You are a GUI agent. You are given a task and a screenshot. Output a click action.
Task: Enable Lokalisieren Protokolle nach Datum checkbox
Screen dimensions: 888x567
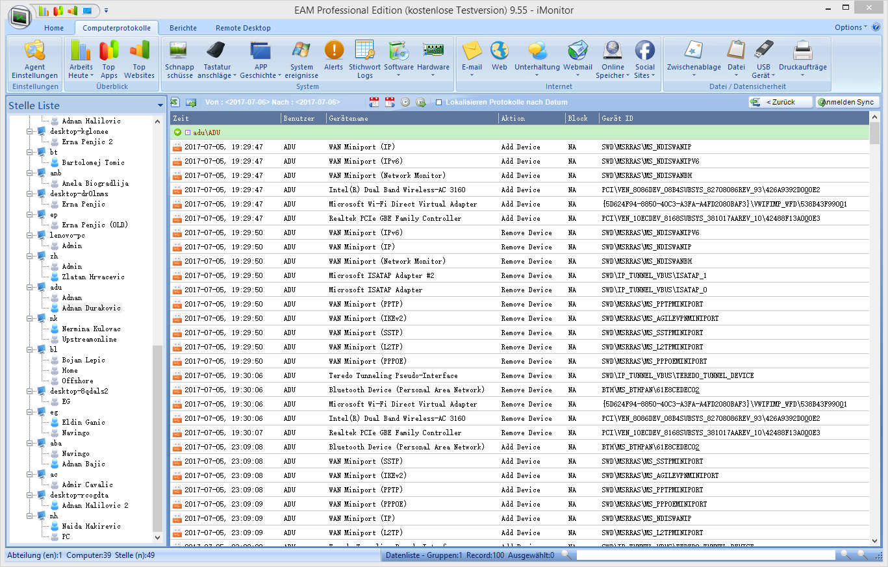(x=439, y=103)
